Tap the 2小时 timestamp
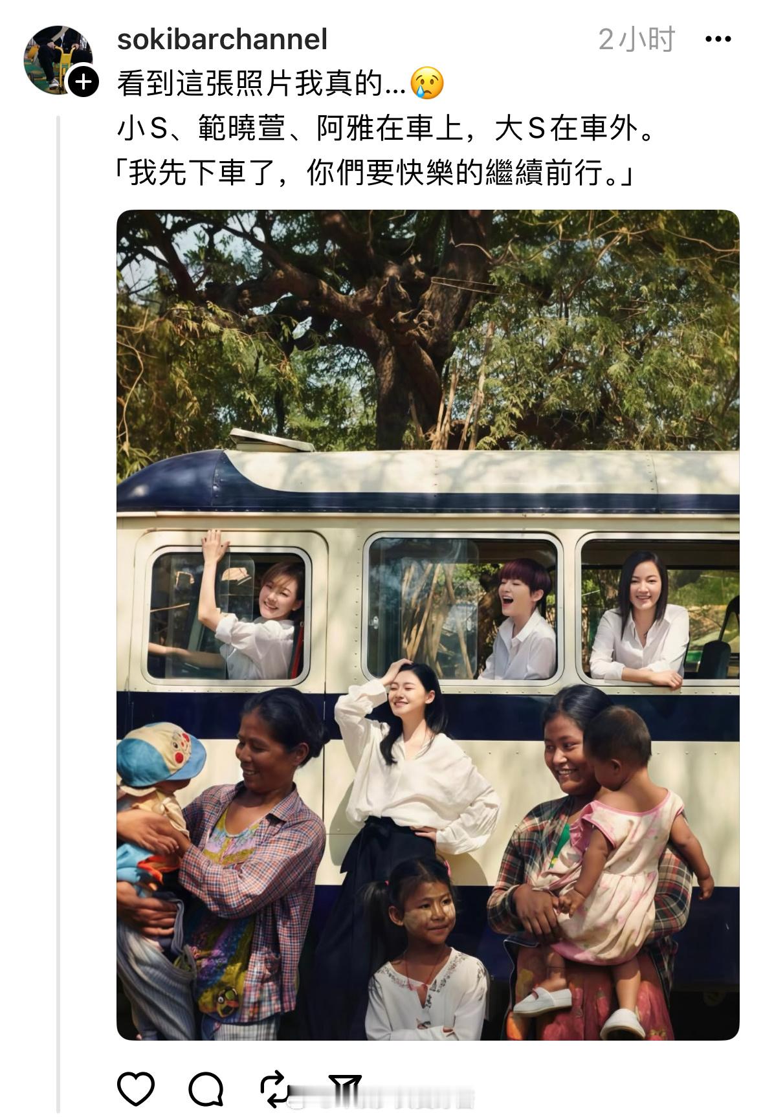Image resolution: width=763 pixels, height=1117 pixels. click(636, 40)
